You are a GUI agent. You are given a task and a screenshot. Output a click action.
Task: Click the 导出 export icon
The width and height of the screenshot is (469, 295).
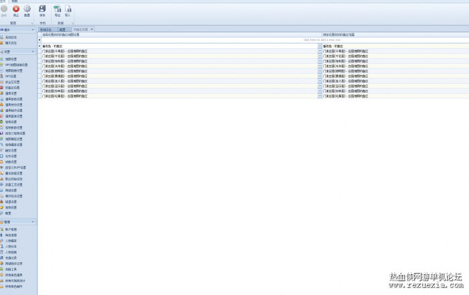[x=57, y=9]
